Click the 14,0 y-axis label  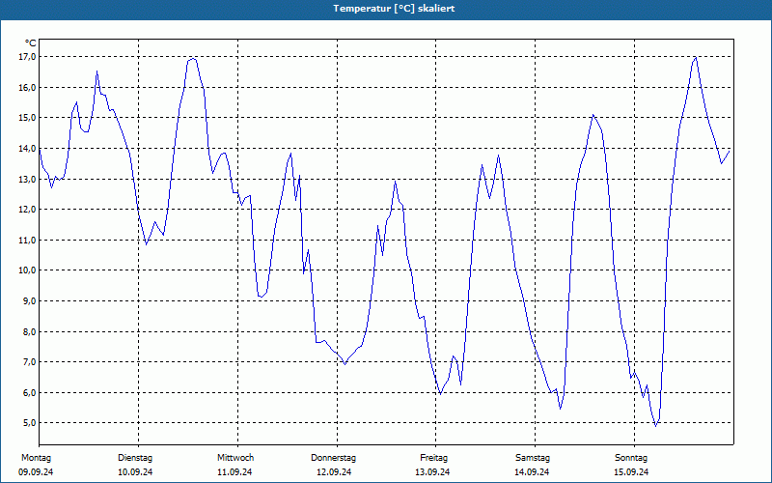pyautogui.click(x=28, y=149)
